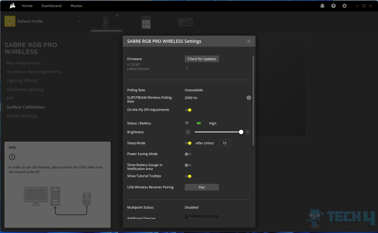
Task: Open Lighting Effects in sidebar
Action: tap(22, 81)
